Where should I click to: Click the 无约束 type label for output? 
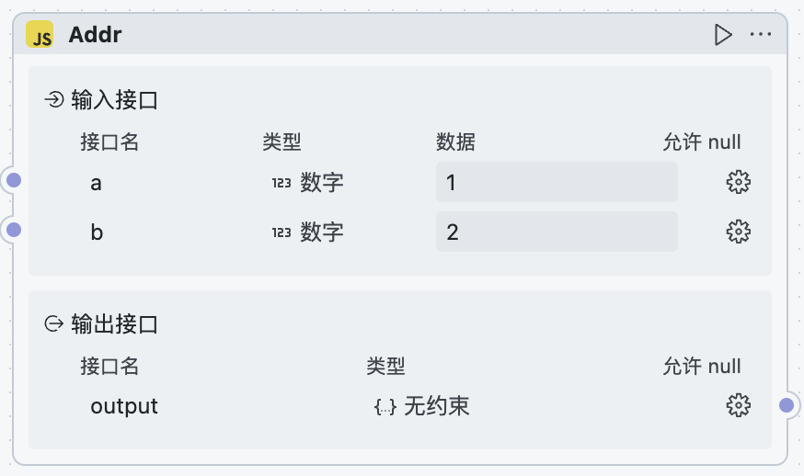pos(437,406)
